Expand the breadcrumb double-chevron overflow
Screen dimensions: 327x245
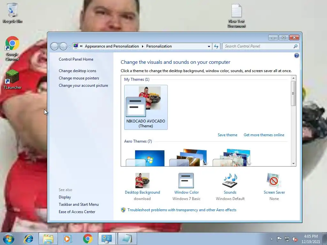[81, 46]
